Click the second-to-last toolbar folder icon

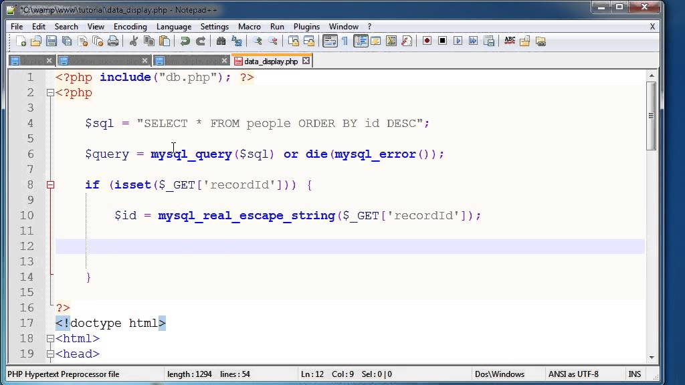tap(524, 41)
